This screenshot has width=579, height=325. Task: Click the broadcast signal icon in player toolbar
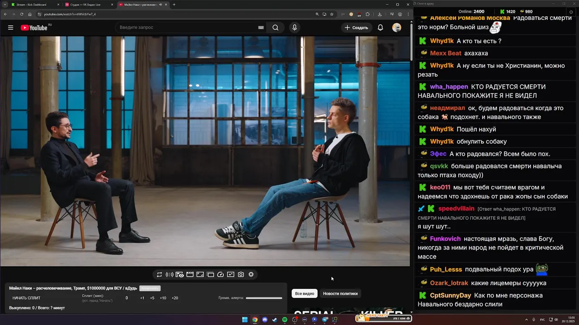(x=170, y=274)
